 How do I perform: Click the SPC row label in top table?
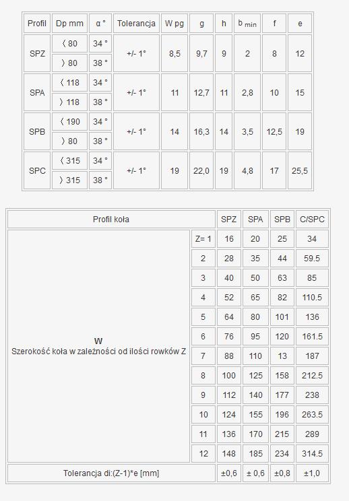pyautogui.click(x=37, y=170)
